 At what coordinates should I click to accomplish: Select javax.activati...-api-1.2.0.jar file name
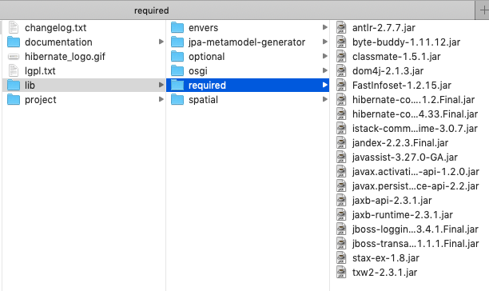pos(415,172)
